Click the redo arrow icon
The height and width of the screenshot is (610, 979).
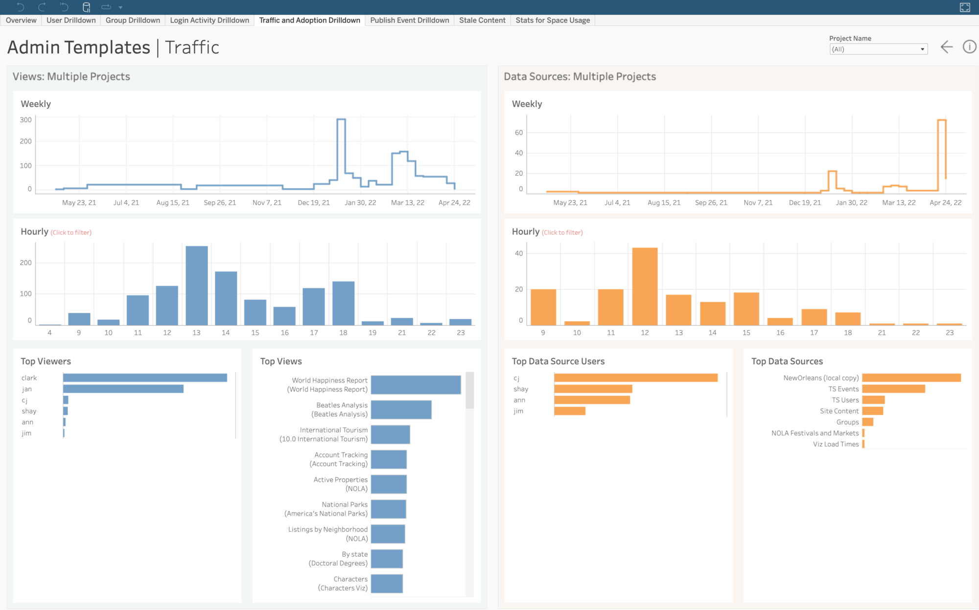coord(41,7)
